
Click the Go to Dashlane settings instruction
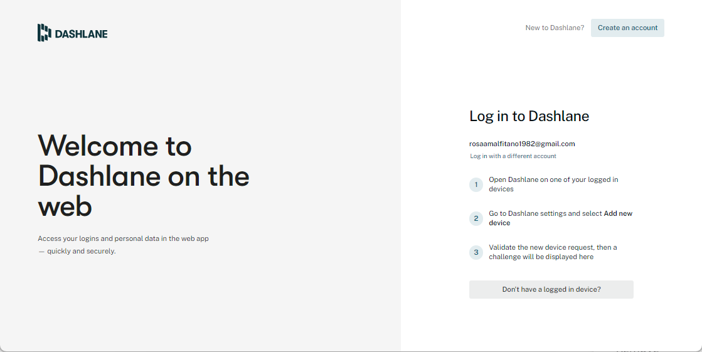click(545, 213)
